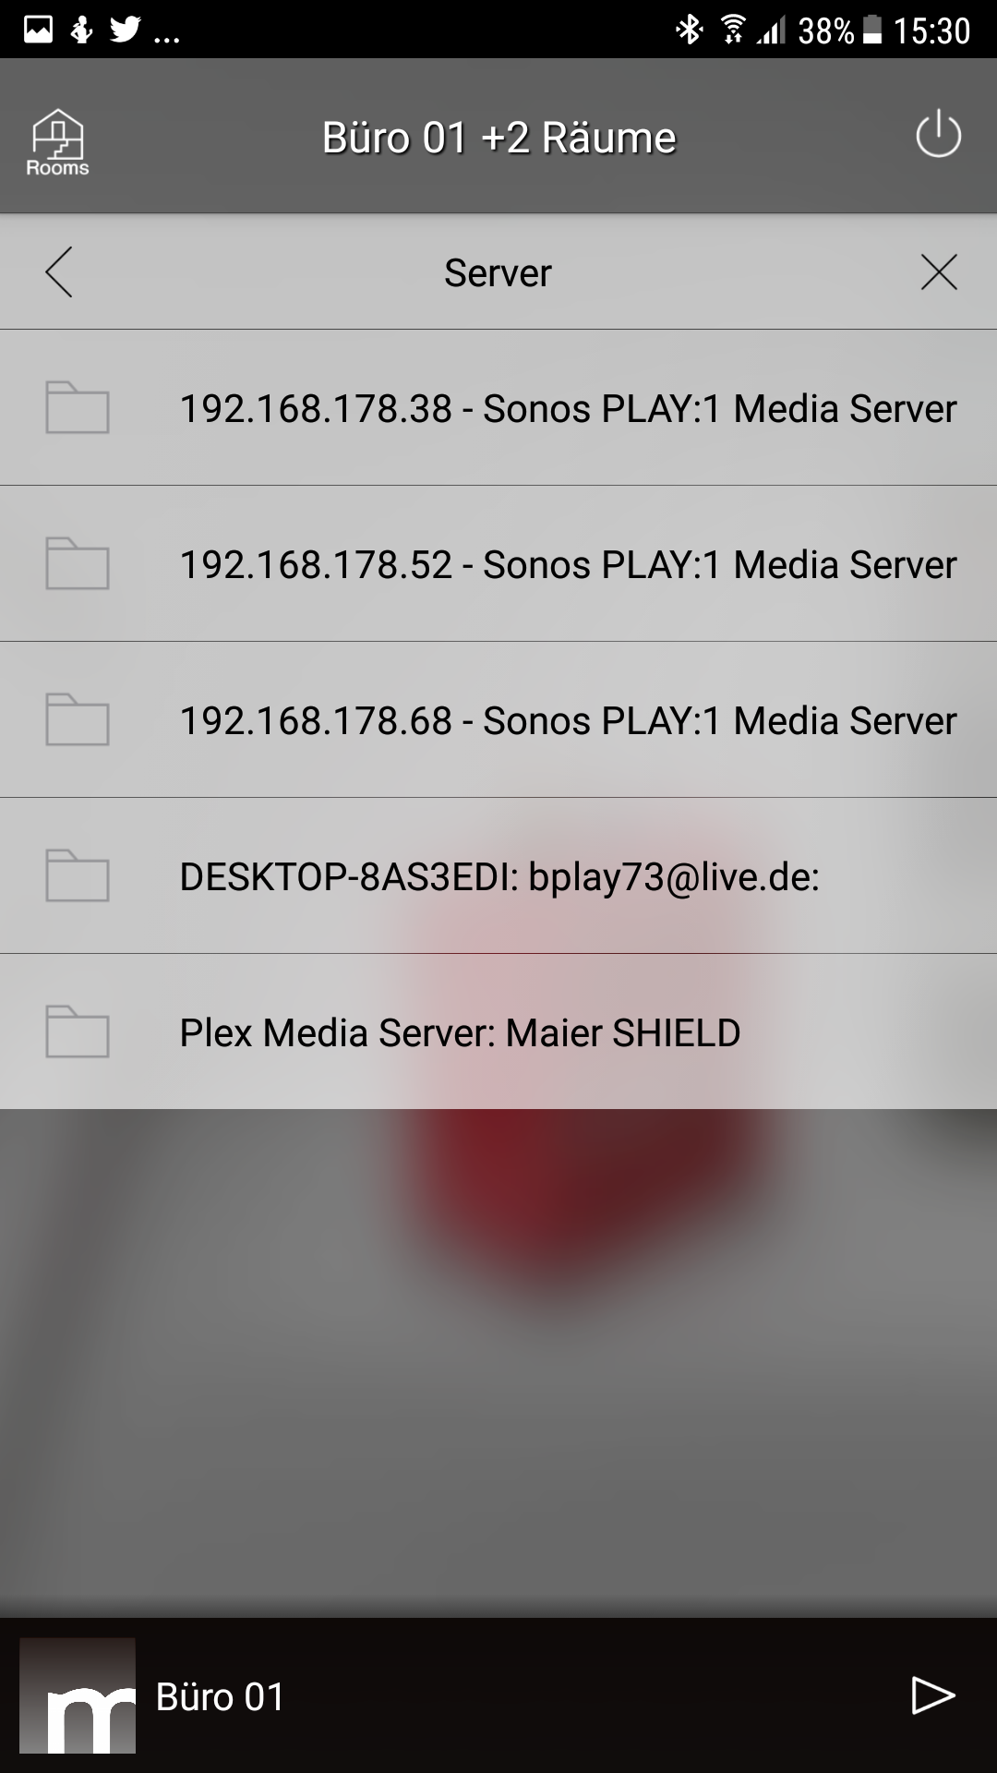Tap the power standby icon
The image size is (997, 1773).
(938, 135)
